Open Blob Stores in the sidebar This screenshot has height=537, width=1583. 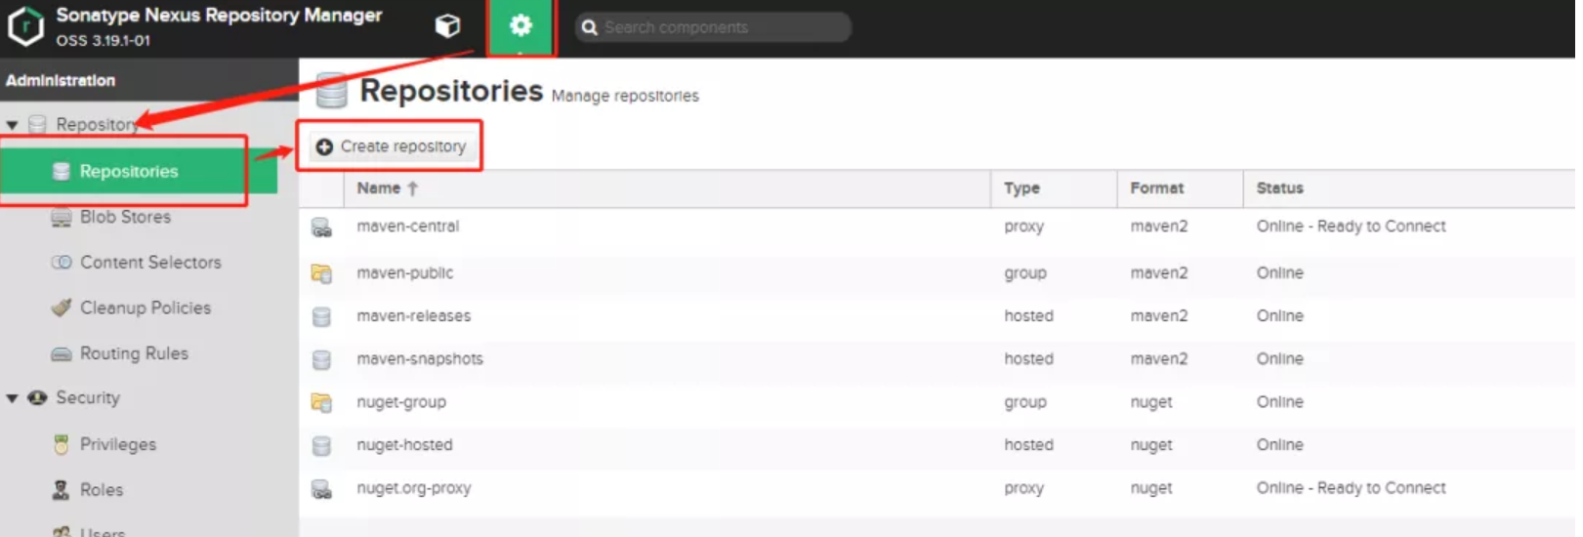(125, 217)
